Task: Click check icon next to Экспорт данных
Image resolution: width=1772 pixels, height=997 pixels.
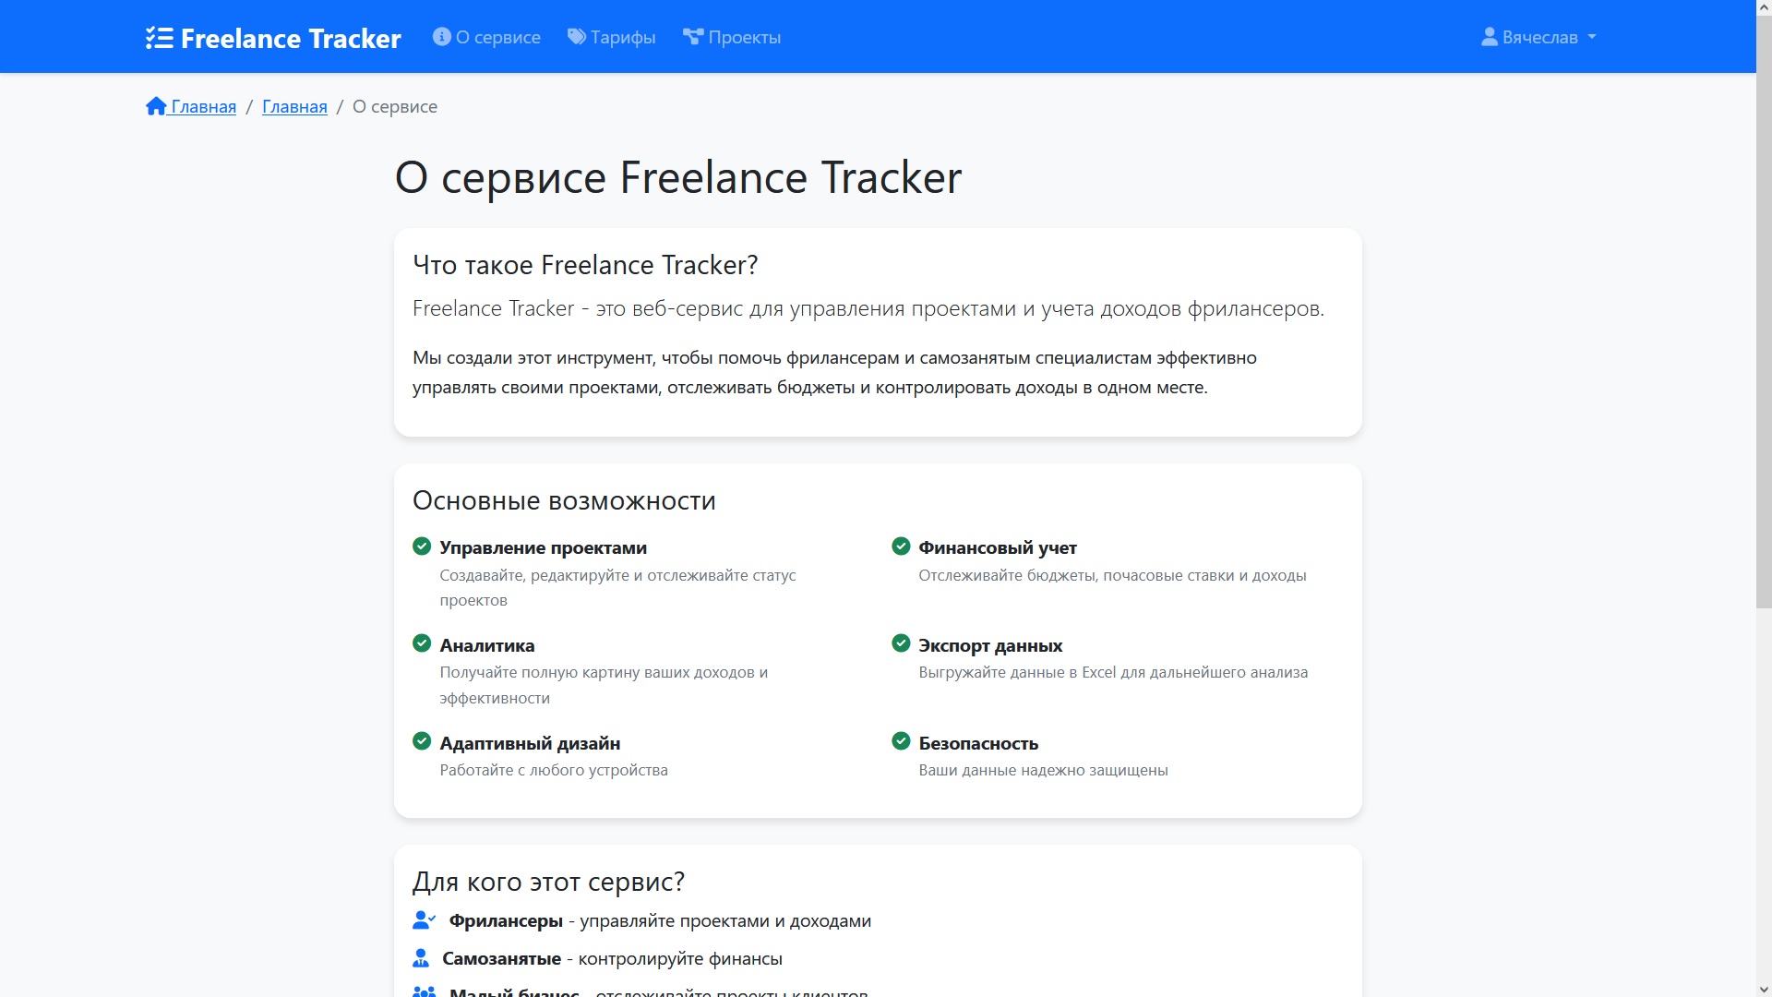Action: coord(901,643)
